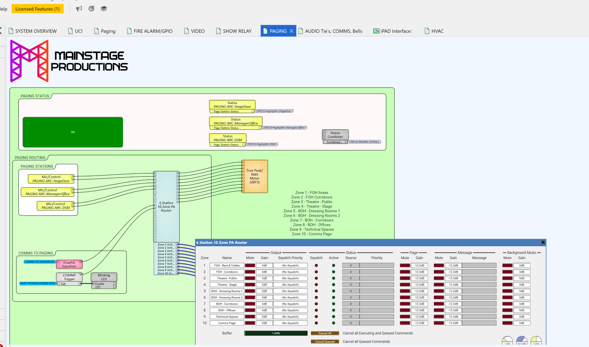Toggle Message Mute for zone 5 BOH - Dressing Rooms 1

(x=439, y=291)
